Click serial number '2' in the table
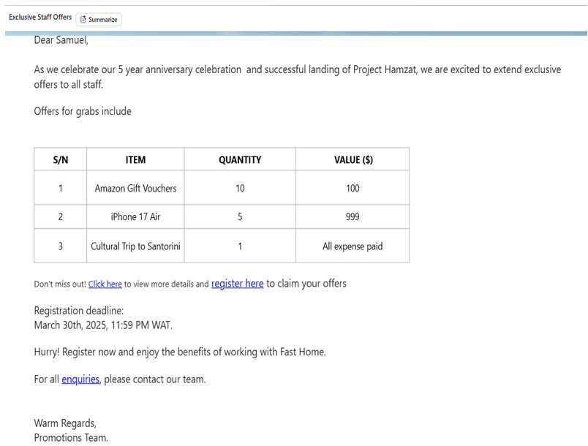The width and height of the screenshot is (588, 446). pyautogui.click(x=61, y=216)
